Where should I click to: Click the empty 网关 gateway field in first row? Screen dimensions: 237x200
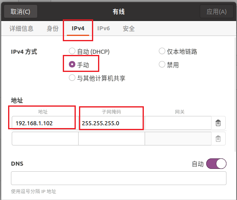[178, 123]
